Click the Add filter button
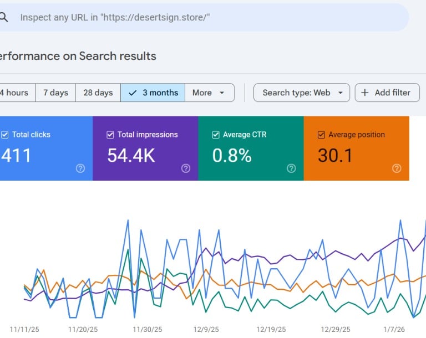426x338 pixels. tap(387, 93)
